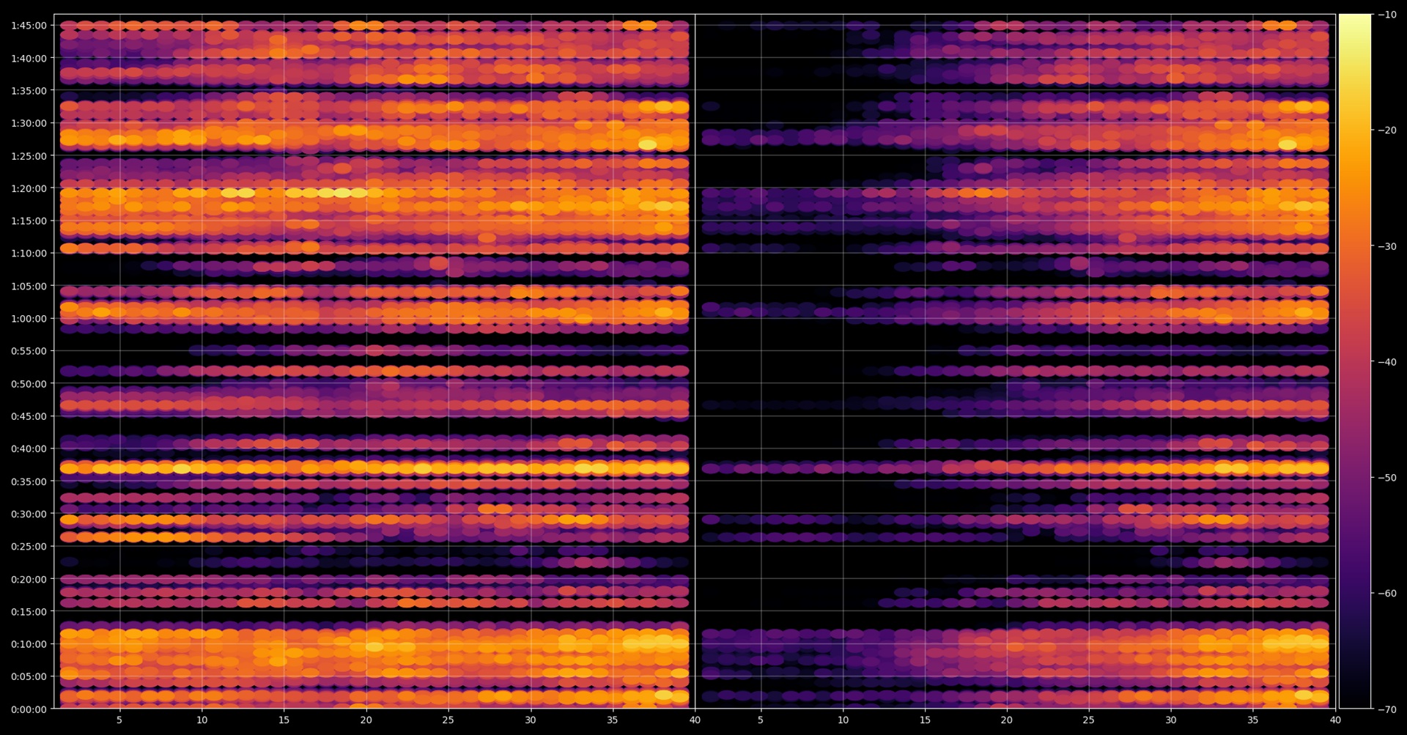This screenshot has height=735, width=1407.
Task: Click the 1:45:00 y-axis tick label
Action: [29, 26]
